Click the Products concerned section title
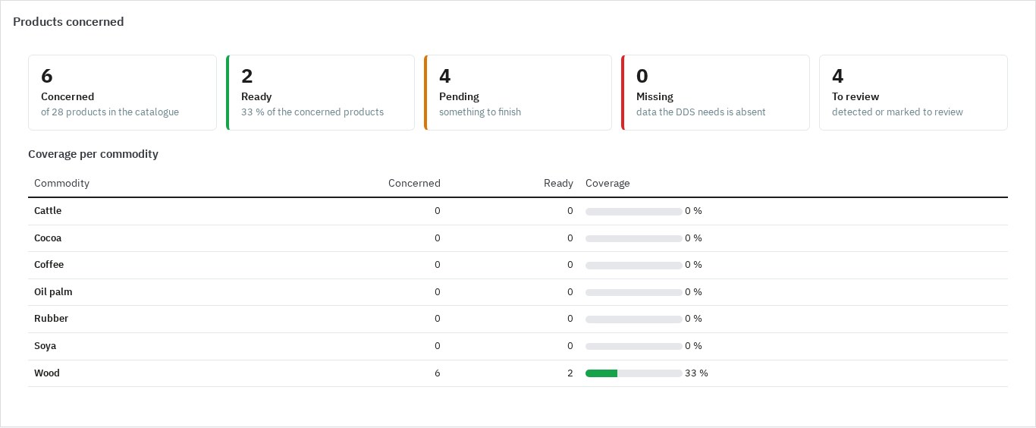The width and height of the screenshot is (1036, 428). pos(68,22)
